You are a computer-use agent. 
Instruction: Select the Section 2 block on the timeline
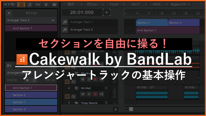(x=184, y=23)
